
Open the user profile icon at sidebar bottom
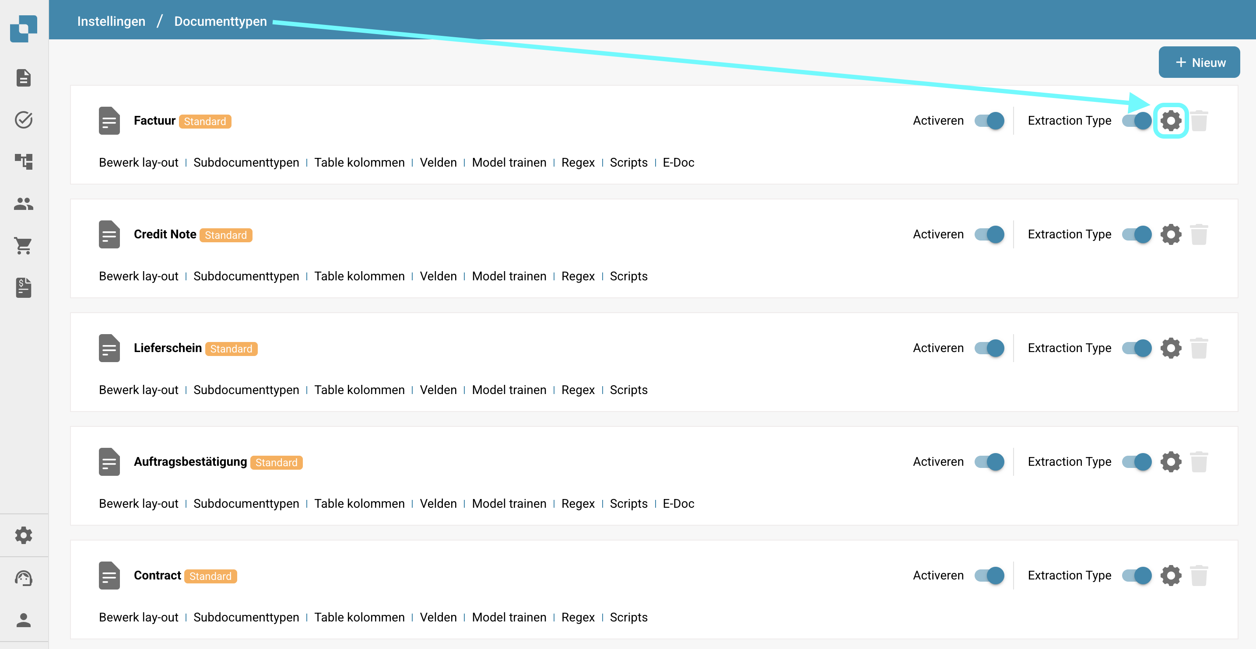click(x=23, y=620)
